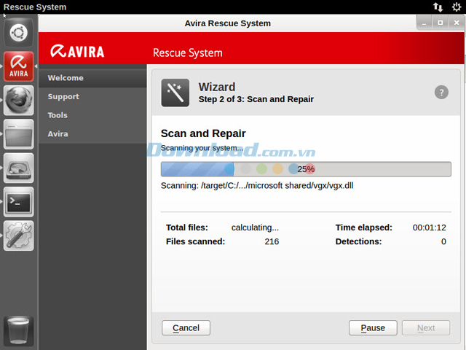
Task: Open the Ubuntu dash launcher
Action: coord(18,33)
